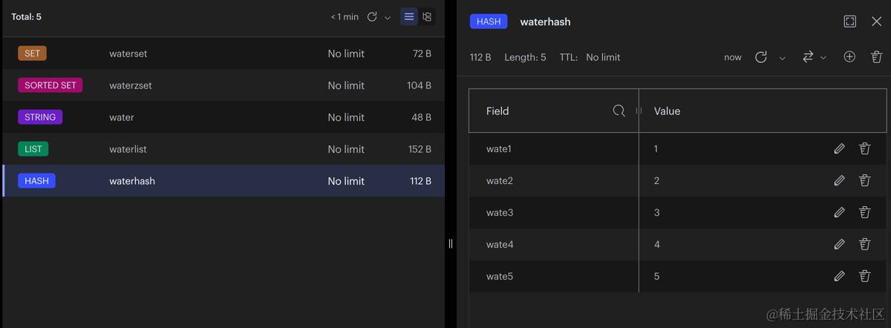Image resolution: width=891 pixels, height=328 pixels.
Task: Refresh the key list in left panel
Action: coord(372,16)
